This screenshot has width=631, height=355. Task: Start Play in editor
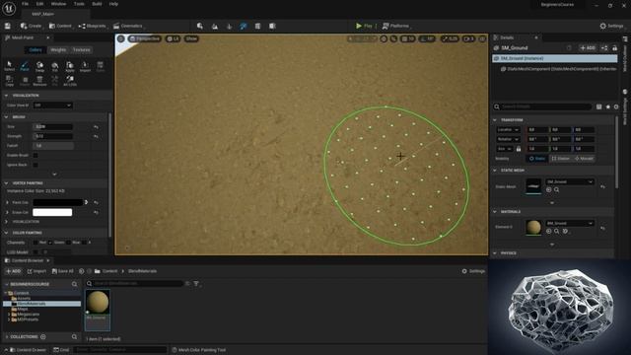364,26
